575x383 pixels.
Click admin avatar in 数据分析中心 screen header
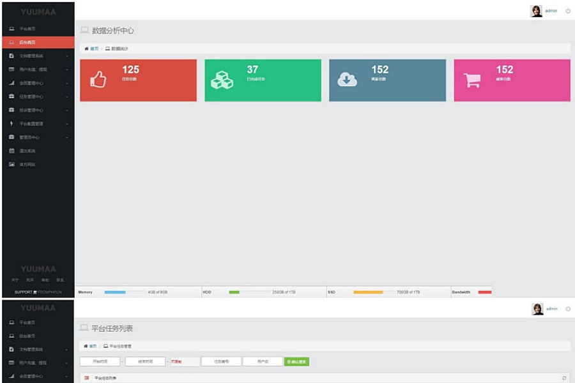pyautogui.click(x=536, y=11)
